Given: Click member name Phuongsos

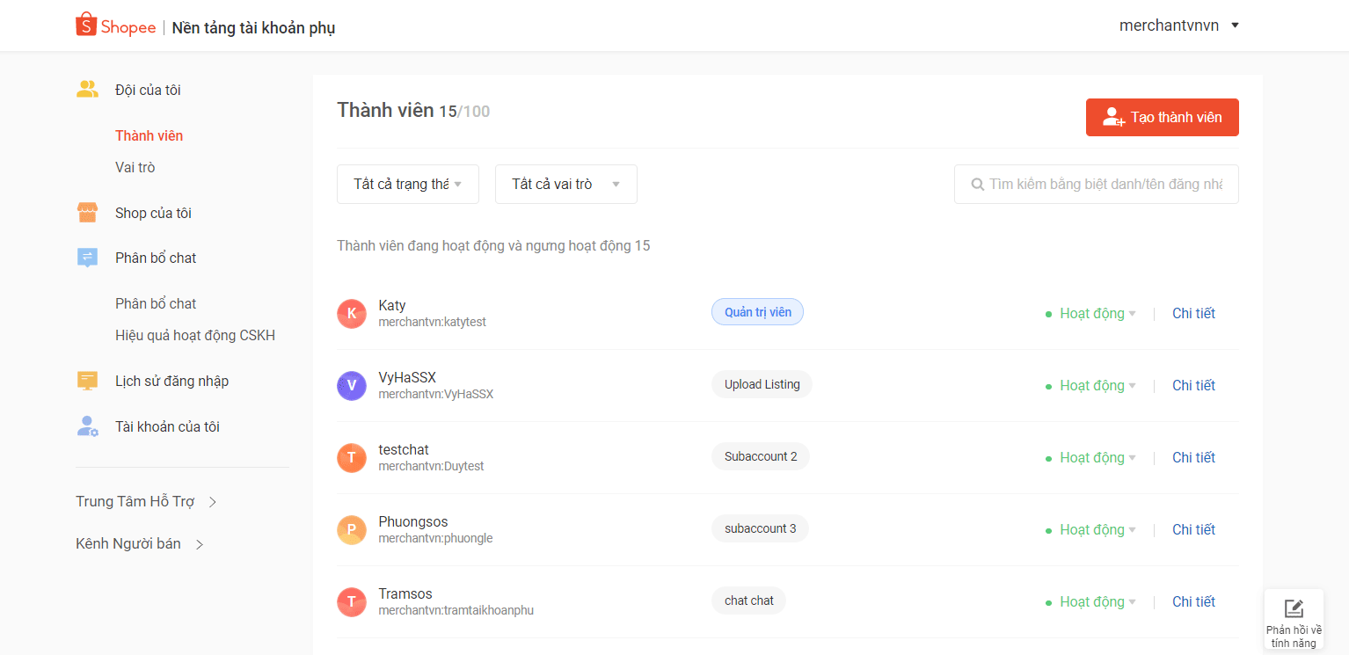Looking at the screenshot, I should 413,521.
